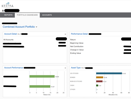This screenshot has height=99, width=131.
Task: Click the 15.07 return value label
Action: [53, 87]
